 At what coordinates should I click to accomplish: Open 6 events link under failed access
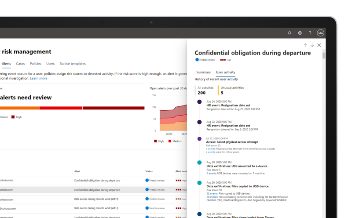tap(210, 149)
